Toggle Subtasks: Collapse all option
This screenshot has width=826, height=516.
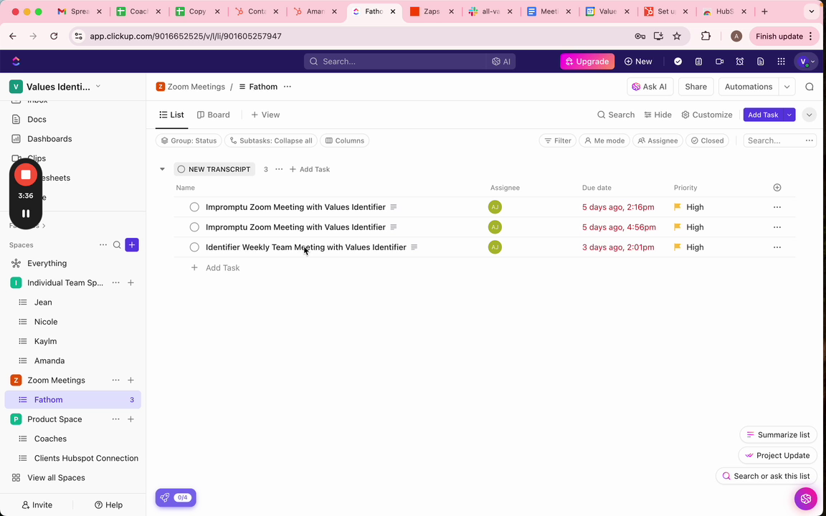click(271, 140)
